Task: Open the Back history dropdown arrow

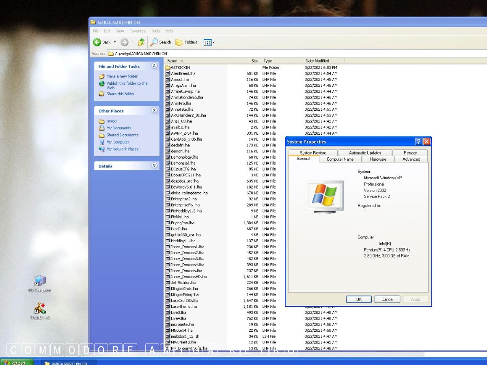Action: point(115,42)
